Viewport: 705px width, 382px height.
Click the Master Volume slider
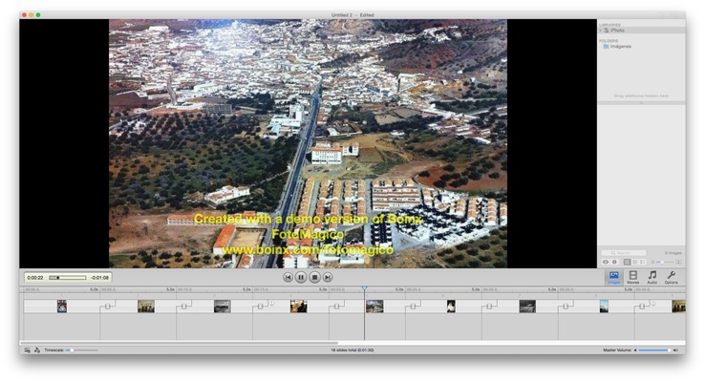click(x=654, y=350)
